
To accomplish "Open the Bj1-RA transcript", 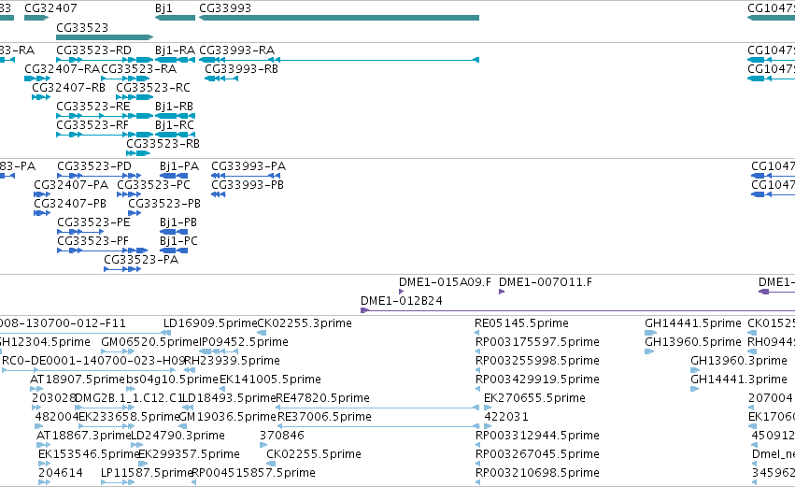I will [175, 60].
